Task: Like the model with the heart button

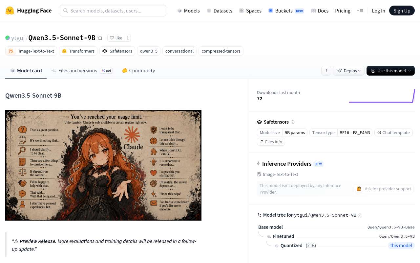Action: coord(116,38)
